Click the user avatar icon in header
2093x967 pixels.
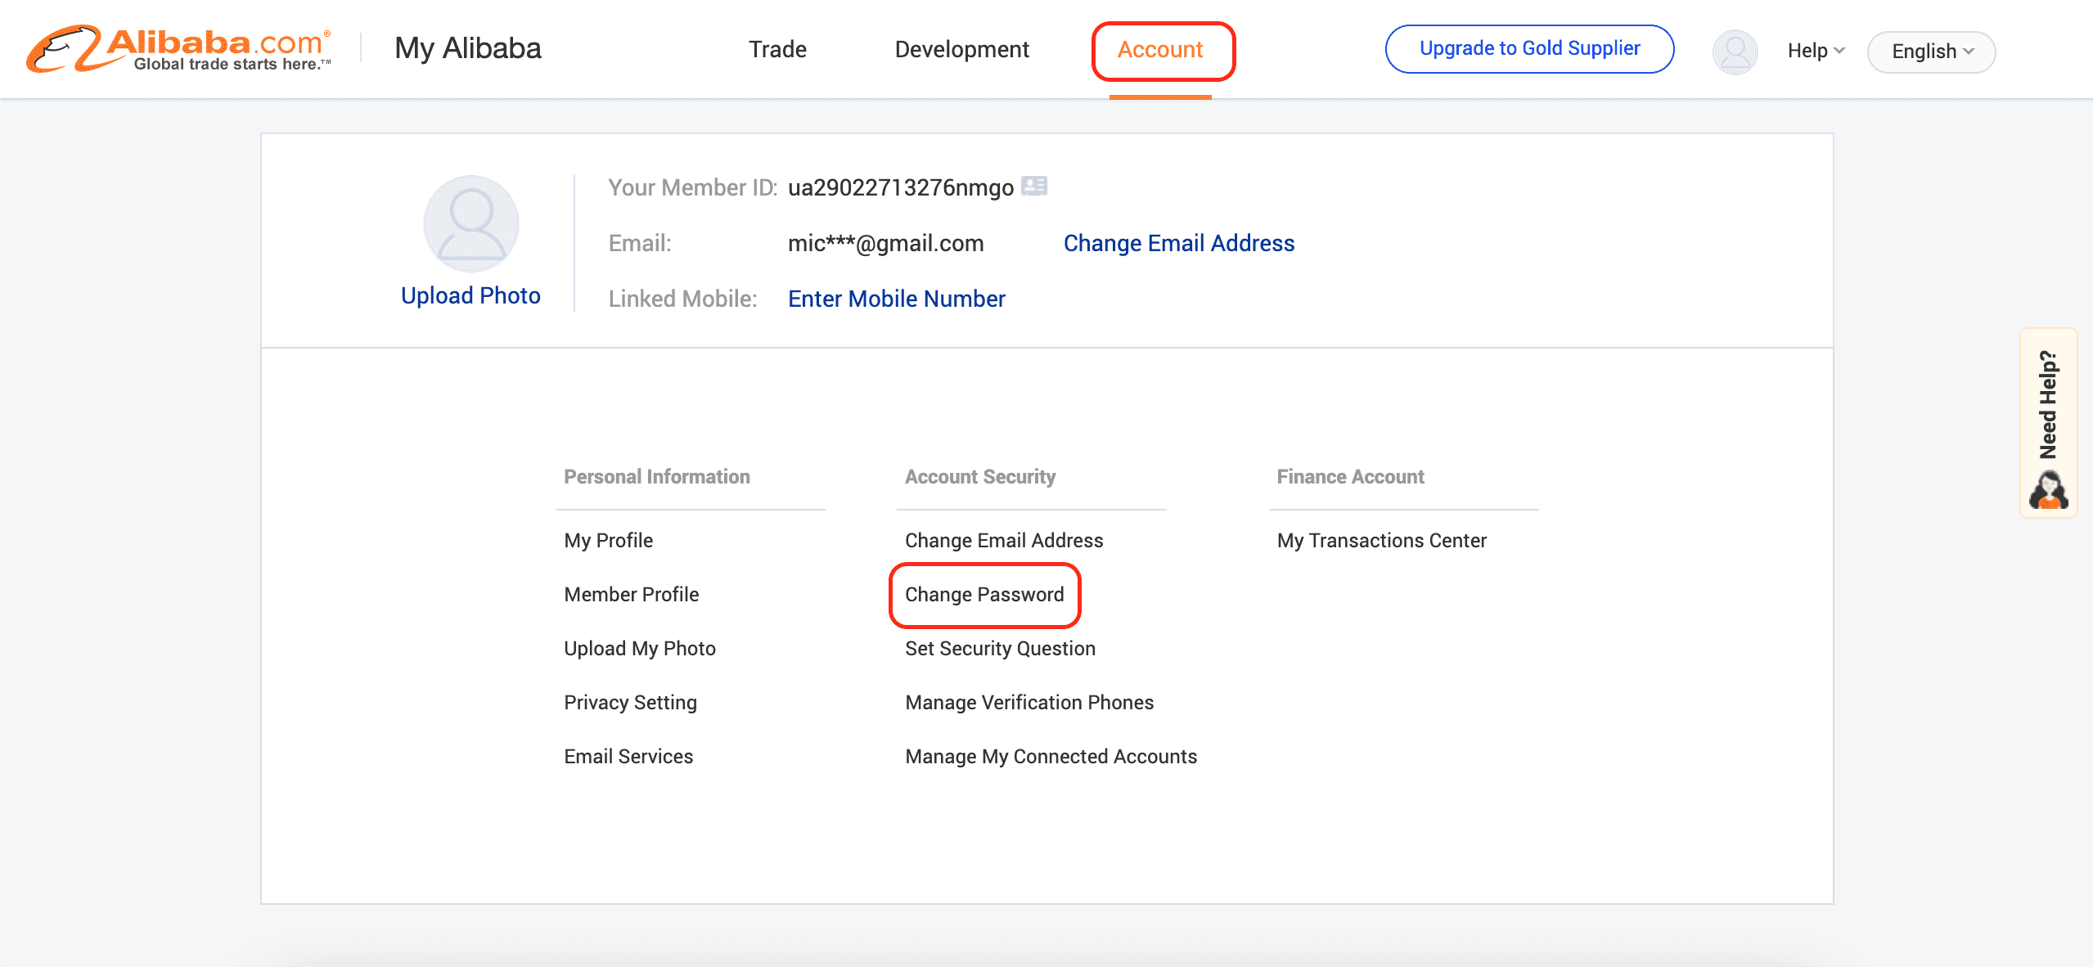pos(1735,52)
